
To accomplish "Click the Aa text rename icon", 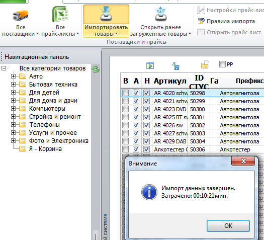I will point(175,66).
